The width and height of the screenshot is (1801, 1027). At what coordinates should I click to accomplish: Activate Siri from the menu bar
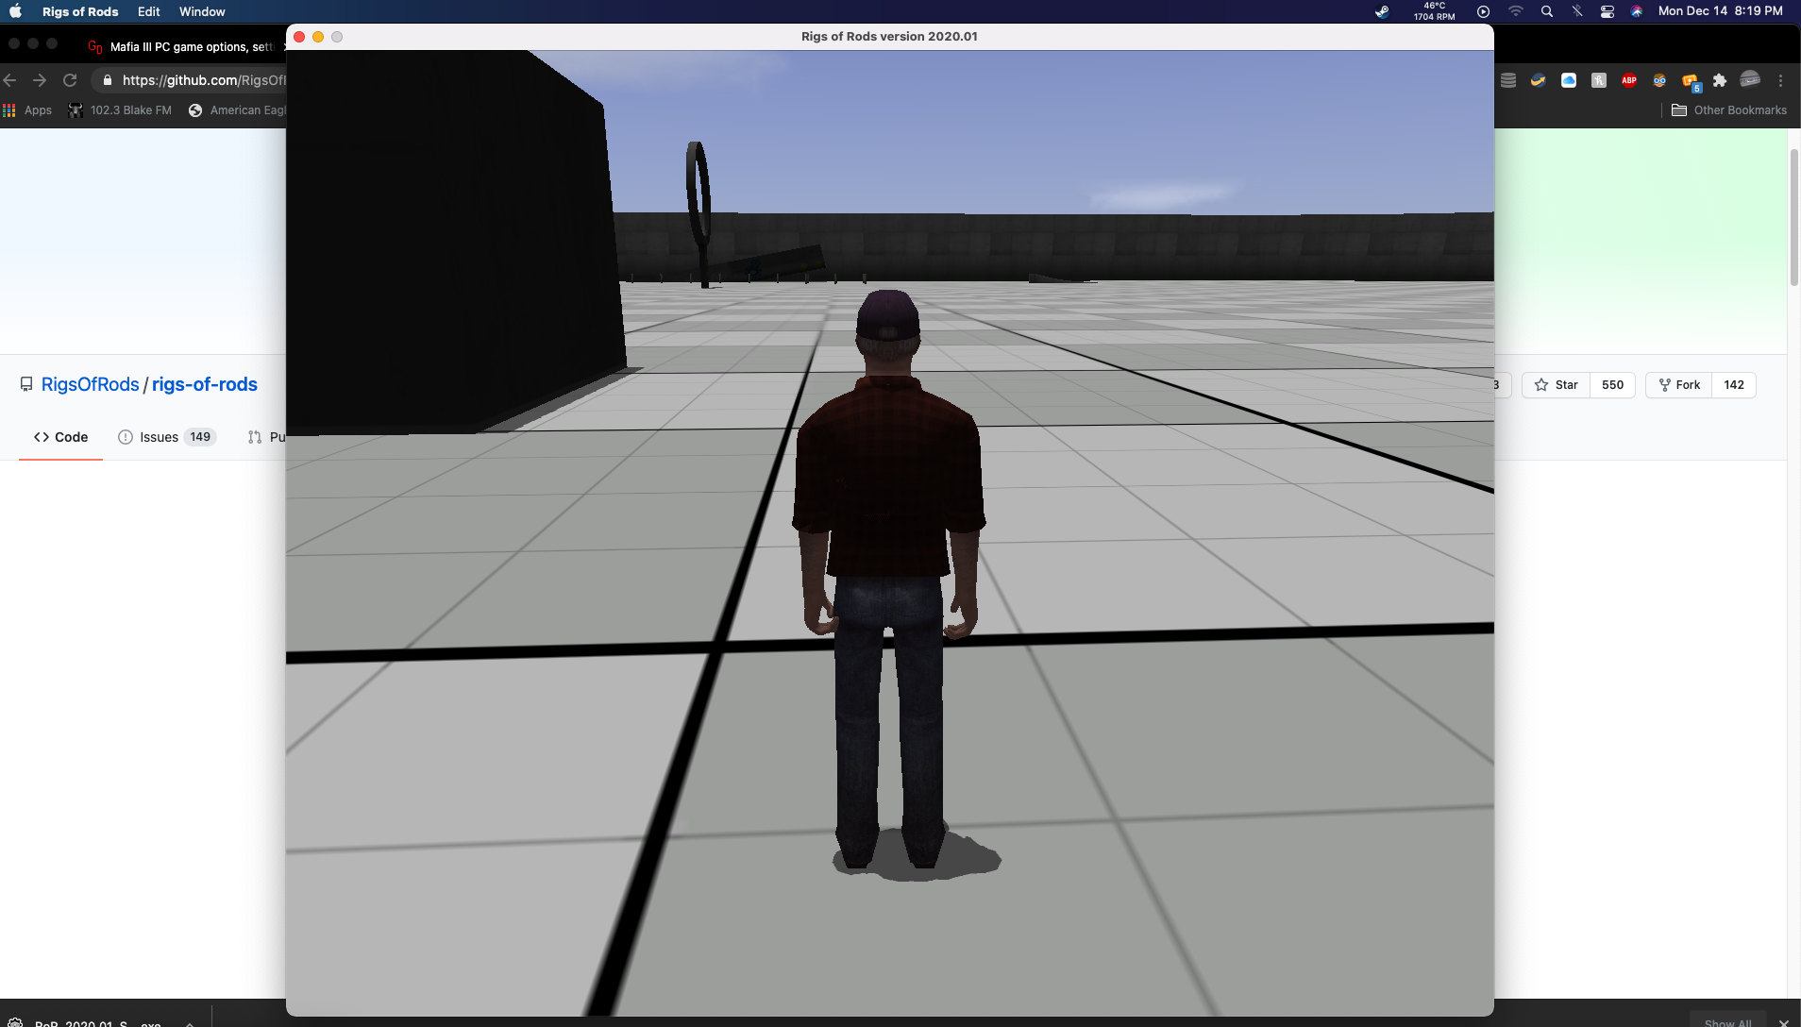(x=1637, y=11)
